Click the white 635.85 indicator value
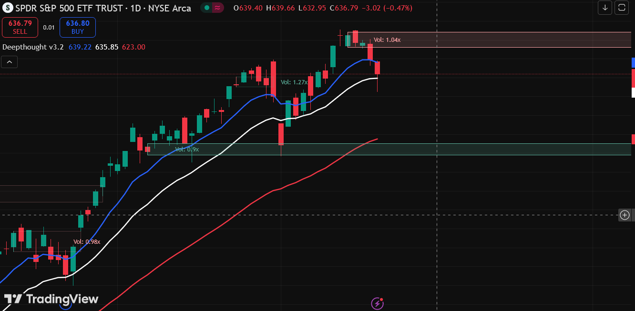This screenshot has width=635, height=311. [x=107, y=47]
